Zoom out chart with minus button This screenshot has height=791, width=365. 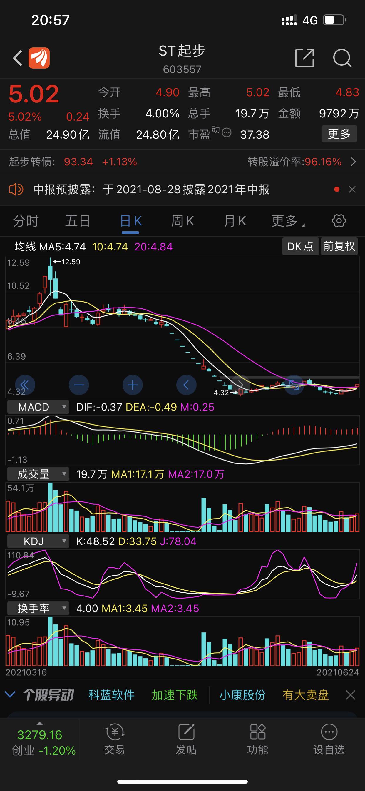click(x=79, y=385)
